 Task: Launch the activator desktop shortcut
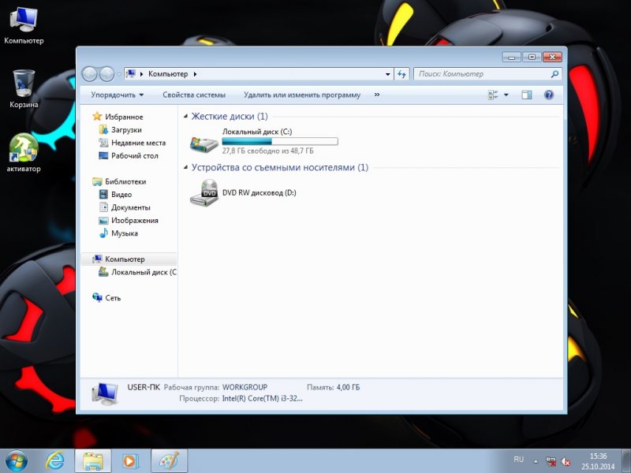(24, 150)
